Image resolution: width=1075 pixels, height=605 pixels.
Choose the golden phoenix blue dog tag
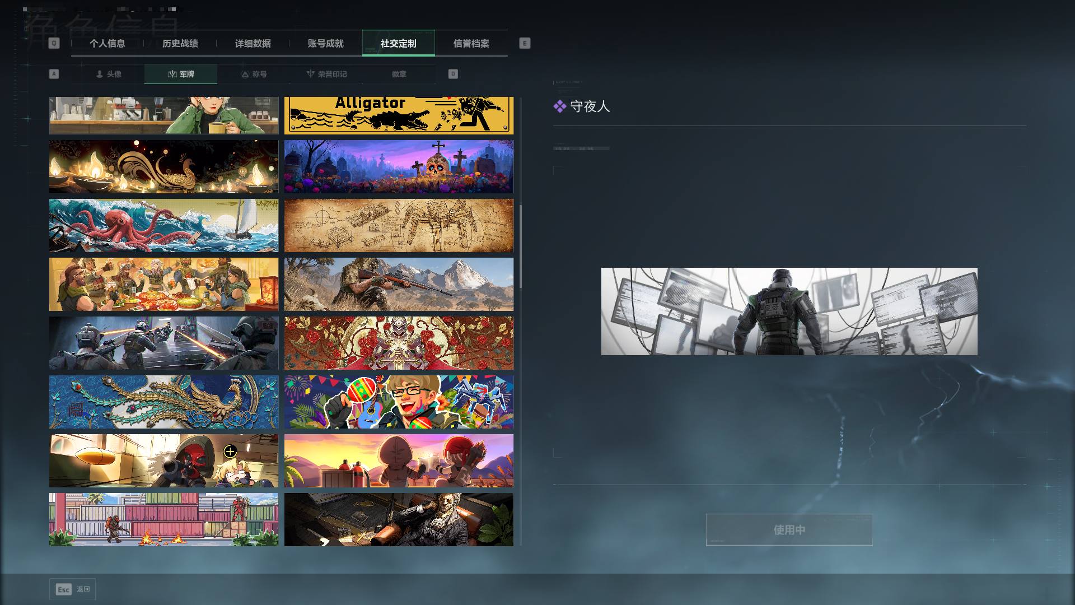(163, 402)
